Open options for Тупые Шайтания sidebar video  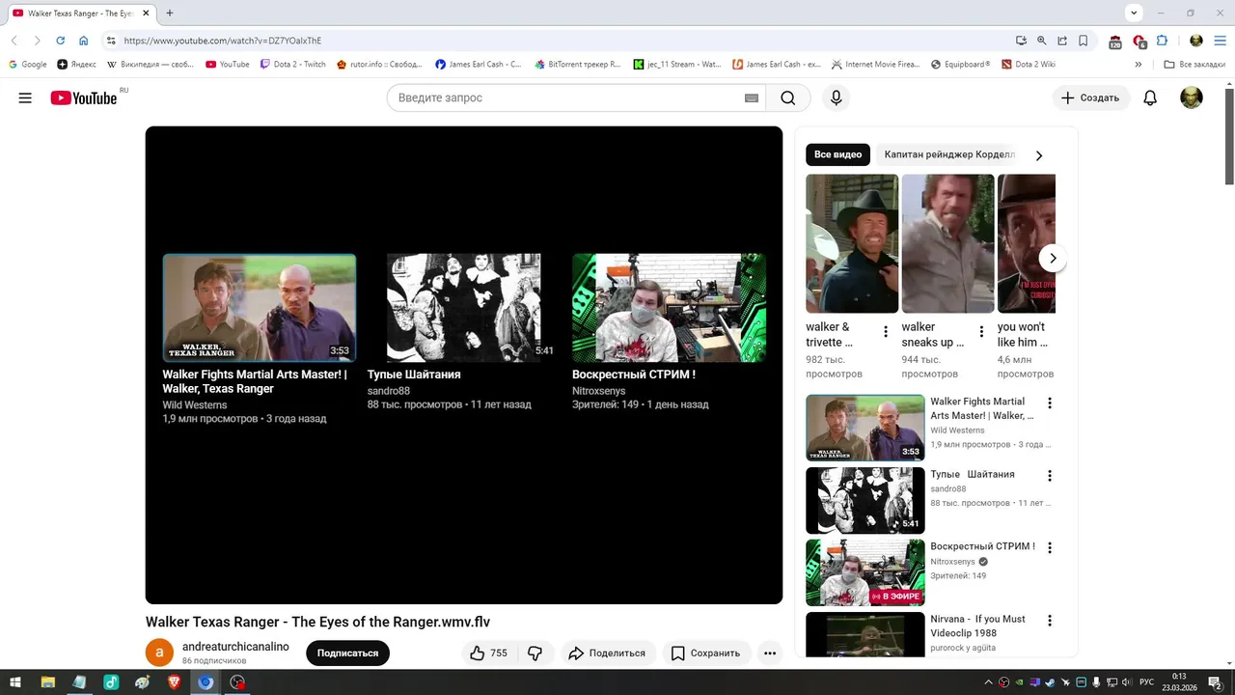pyautogui.click(x=1050, y=475)
